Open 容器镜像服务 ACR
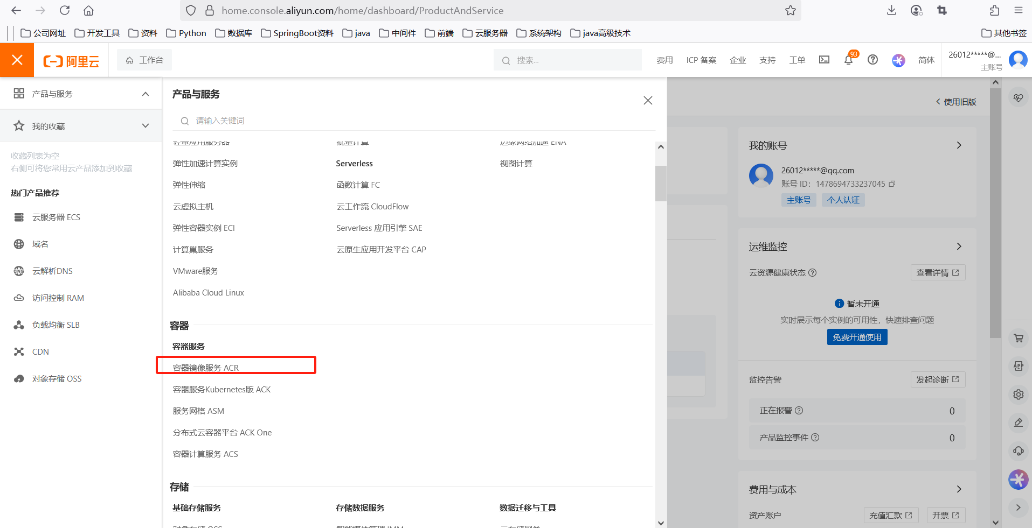This screenshot has height=528, width=1032. (x=206, y=368)
